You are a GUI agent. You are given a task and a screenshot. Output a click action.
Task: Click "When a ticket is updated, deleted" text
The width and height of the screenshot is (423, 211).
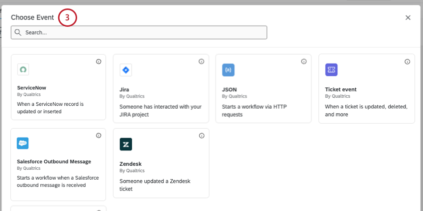(x=366, y=110)
